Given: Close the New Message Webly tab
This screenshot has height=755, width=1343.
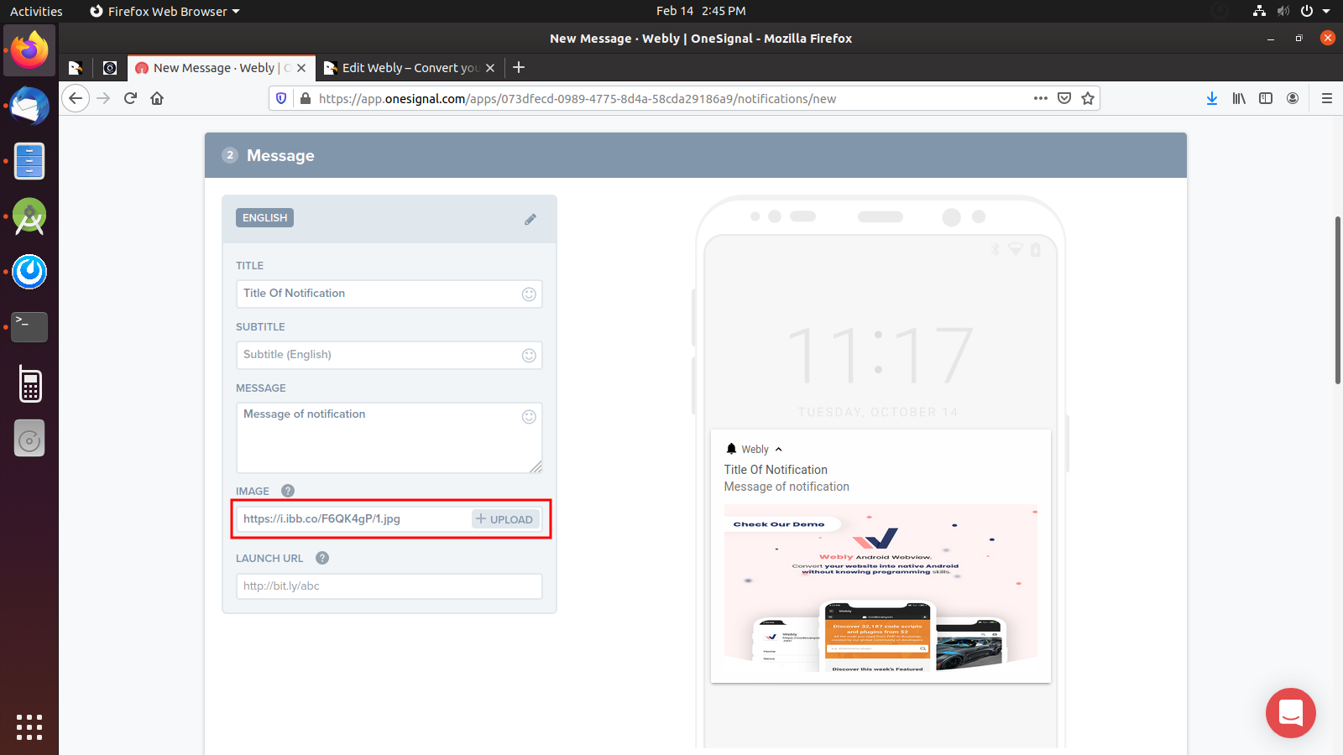Looking at the screenshot, I should pyautogui.click(x=301, y=68).
